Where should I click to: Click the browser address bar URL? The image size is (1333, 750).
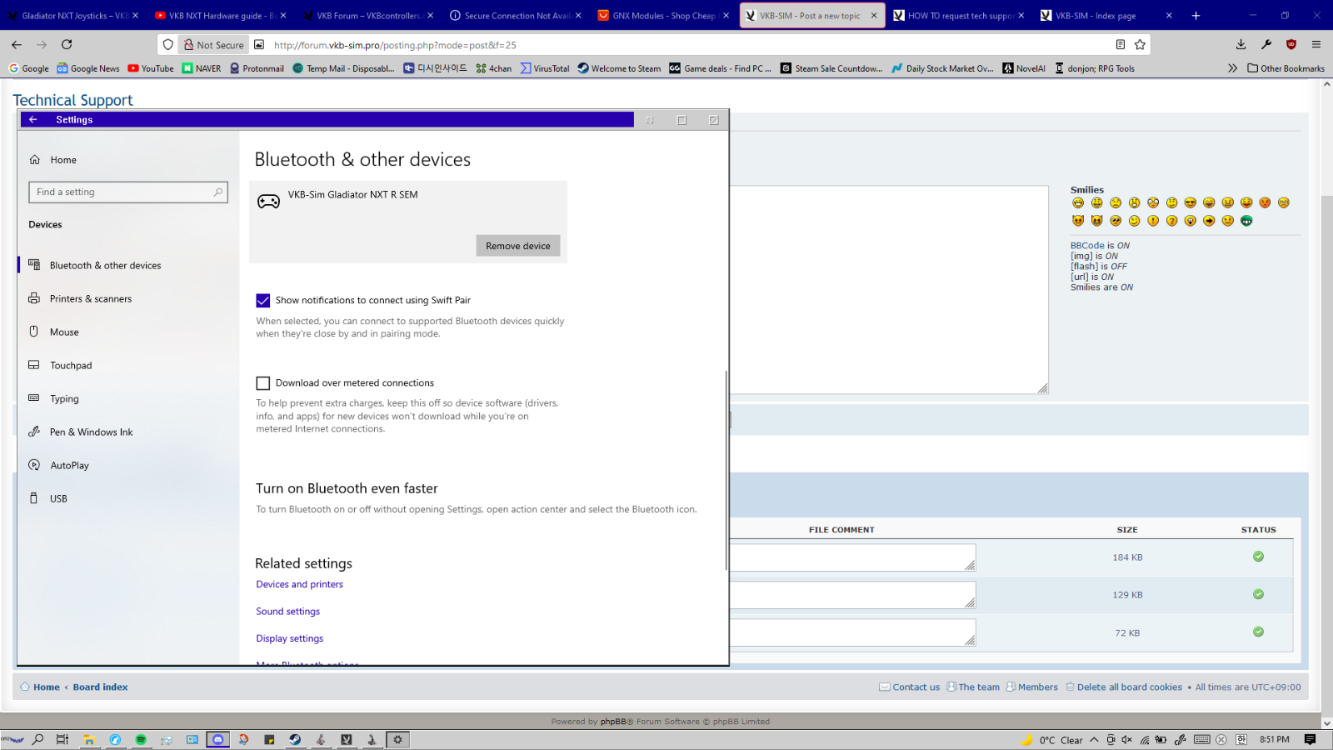(395, 45)
